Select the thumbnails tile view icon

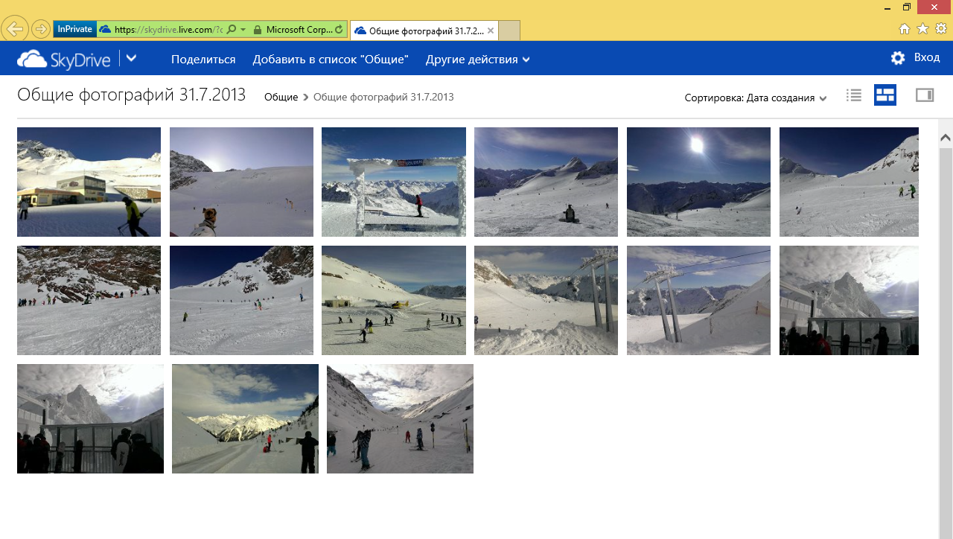coord(885,95)
